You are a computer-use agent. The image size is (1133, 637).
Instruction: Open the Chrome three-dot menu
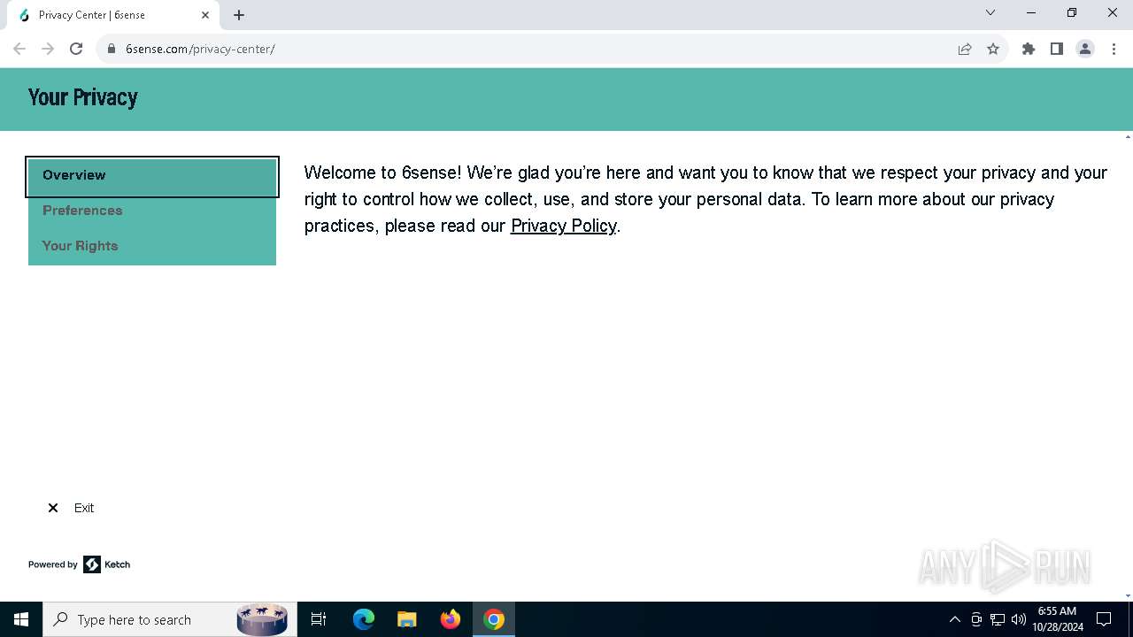(1114, 49)
